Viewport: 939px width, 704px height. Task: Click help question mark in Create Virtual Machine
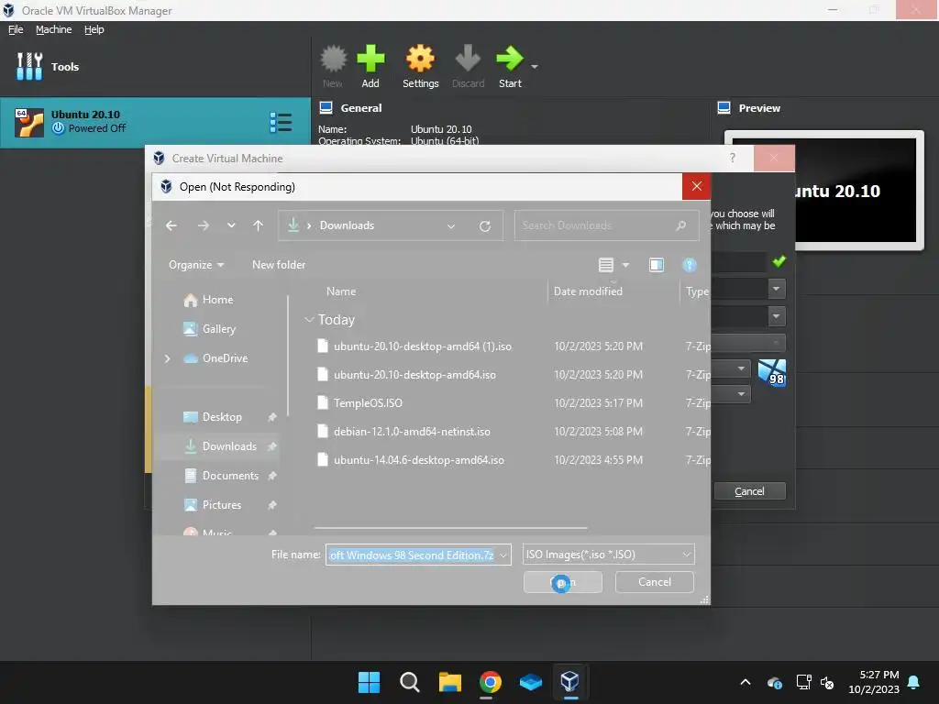[x=733, y=158]
